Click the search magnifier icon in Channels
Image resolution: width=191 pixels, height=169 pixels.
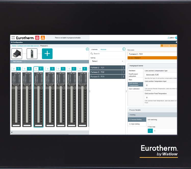(92, 54)
